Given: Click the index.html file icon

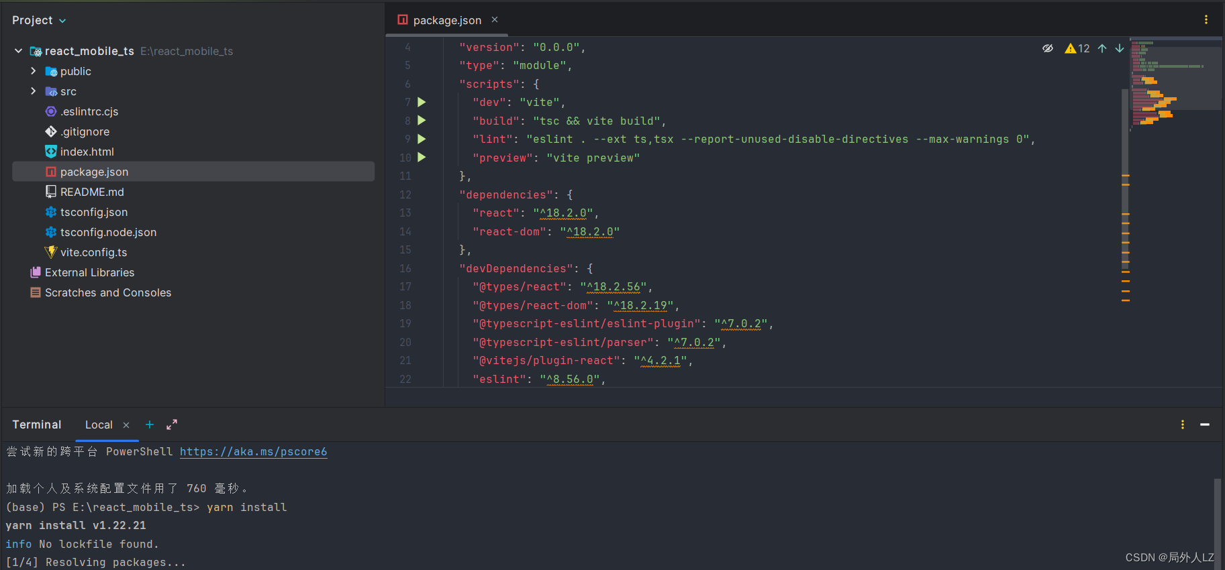Looking at the screenshot, I should 51,152.
